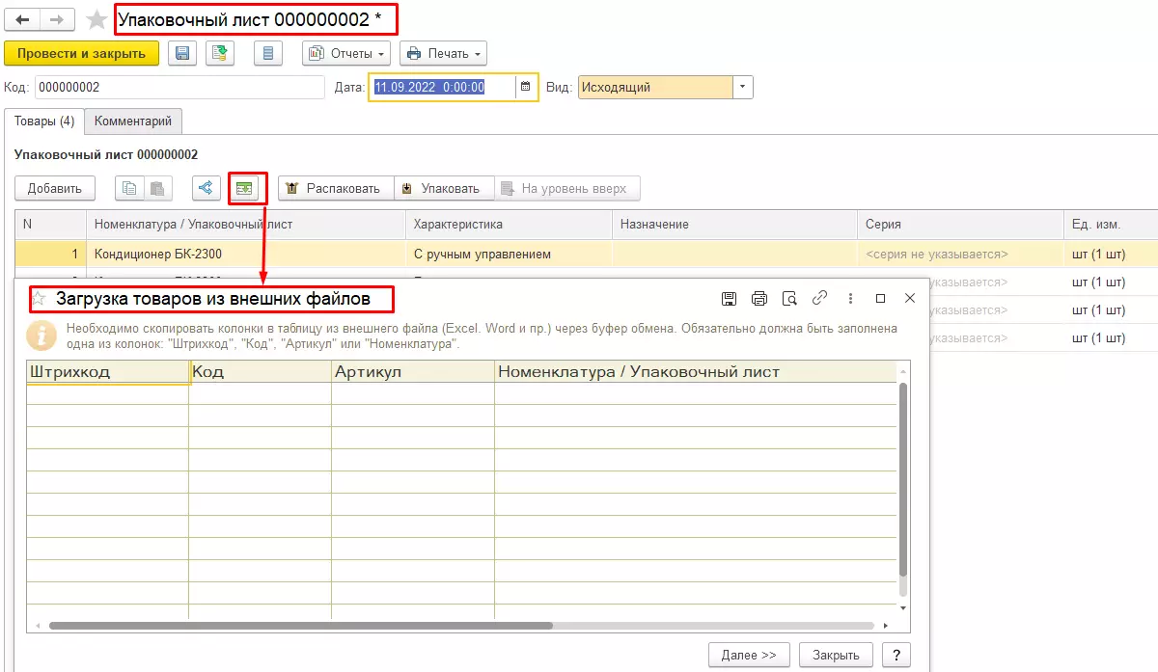The width and height of the screenshot is (1158, 672).
Task: Go back with the left arrow button
Action: 23,18
